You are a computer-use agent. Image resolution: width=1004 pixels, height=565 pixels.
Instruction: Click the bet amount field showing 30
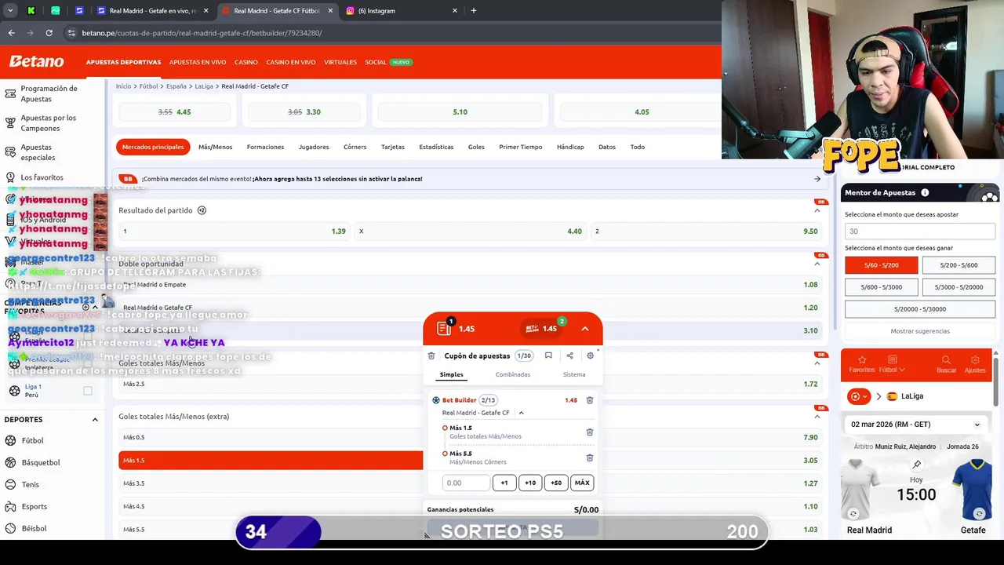(x=920, y=231)
